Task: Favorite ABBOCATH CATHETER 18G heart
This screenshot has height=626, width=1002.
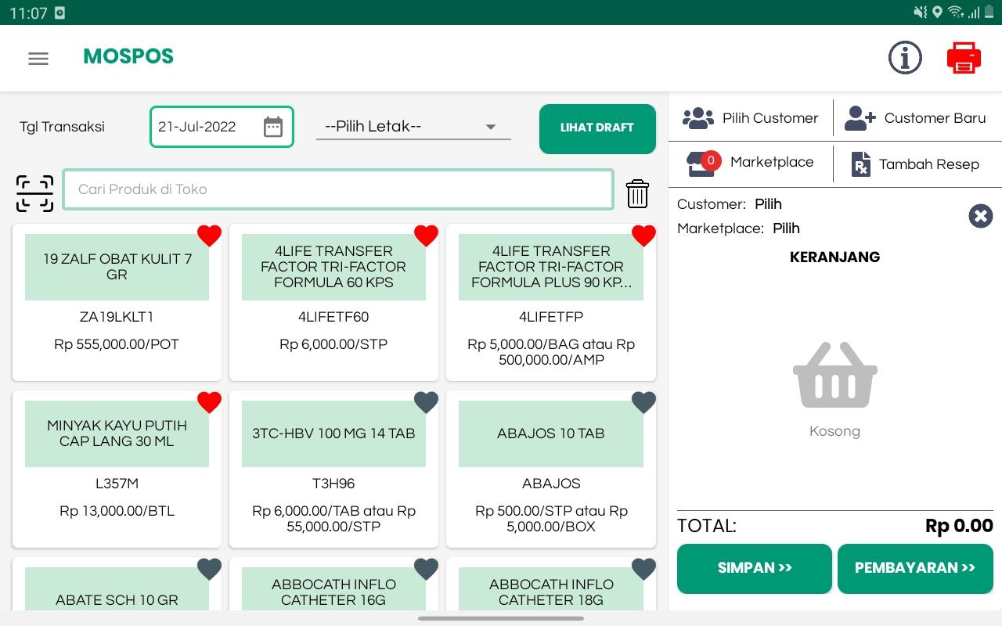Action: [x=643, y=569]
